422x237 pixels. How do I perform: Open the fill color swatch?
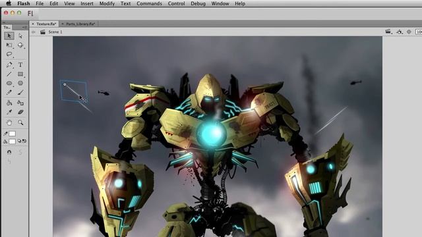click(12, 142)
